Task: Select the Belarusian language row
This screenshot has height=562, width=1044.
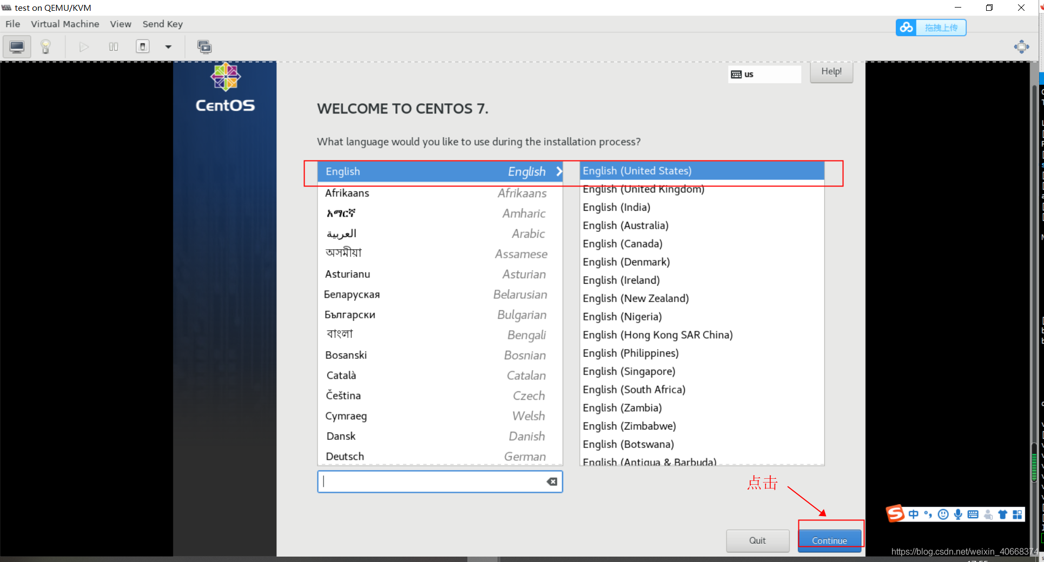Action: tap(440, 295)
